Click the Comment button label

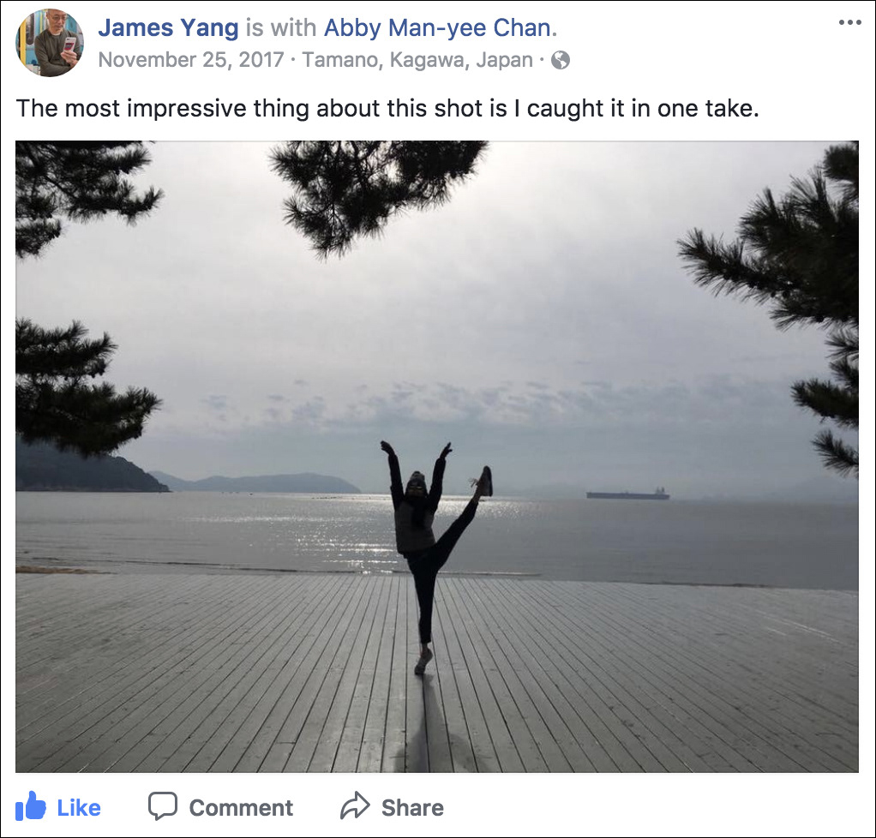(x=241, y=808)
